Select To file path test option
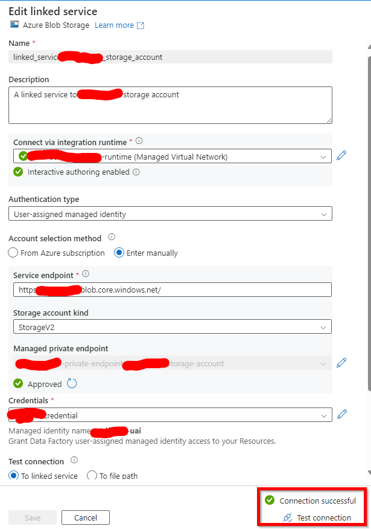The image size is (371, 529). point(92,476)
